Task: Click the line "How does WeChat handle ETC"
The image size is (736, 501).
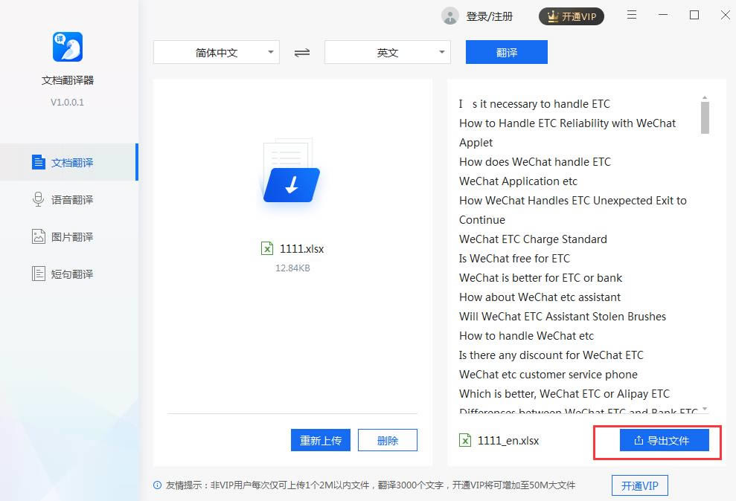Action: [x=534, y=162]
